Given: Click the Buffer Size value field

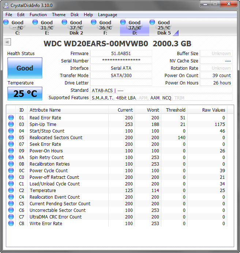Looking at the screenshot, I should tap(216, 53).
